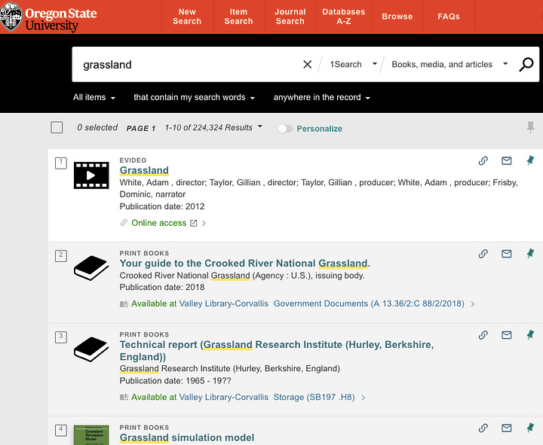
Task: Select result number 2 checkbox
Action: pyautogui.click(x=61, y=256)
